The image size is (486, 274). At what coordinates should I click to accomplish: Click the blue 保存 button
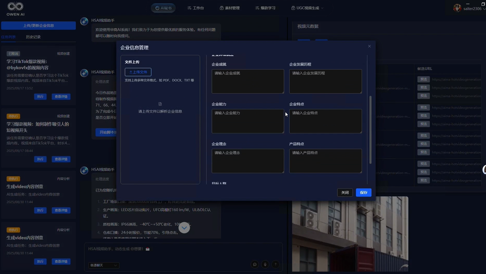pyautogui.click(x=363, y=192)
